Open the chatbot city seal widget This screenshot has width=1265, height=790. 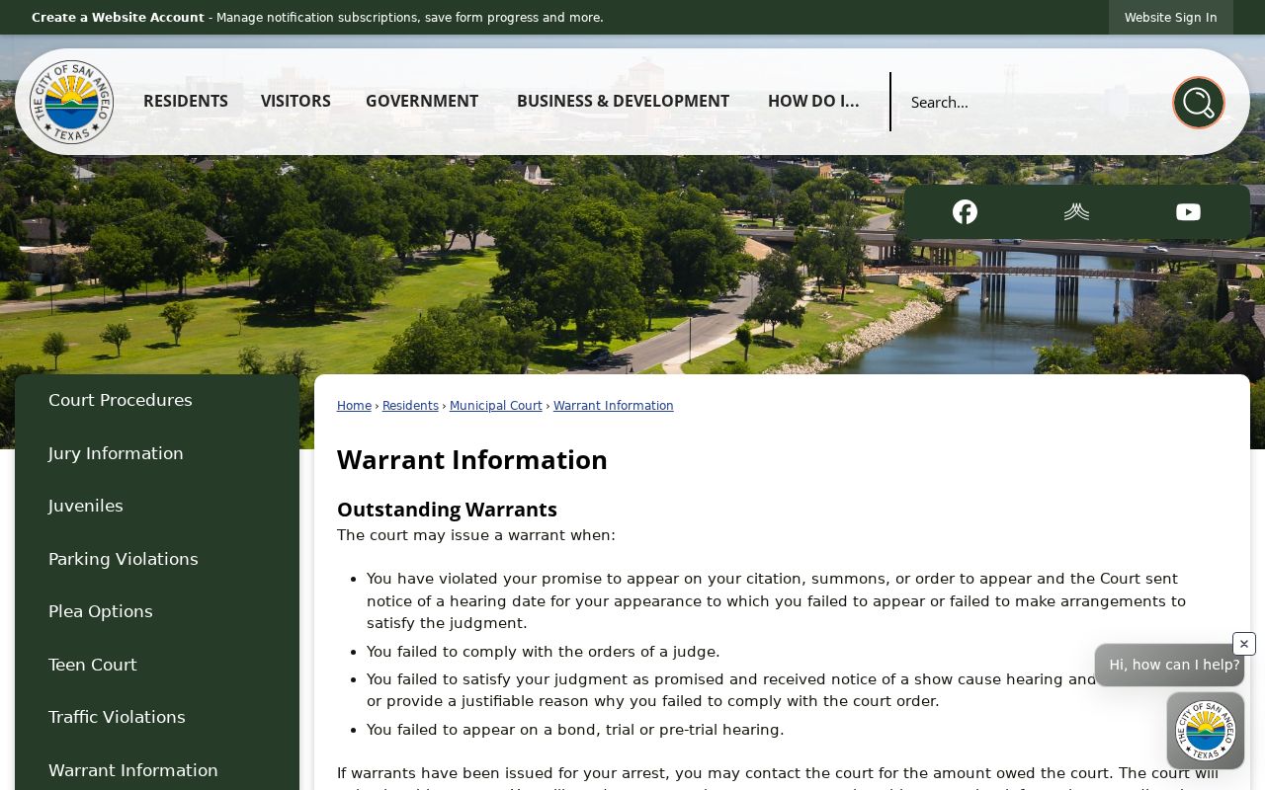click(x=1205, y=731)
